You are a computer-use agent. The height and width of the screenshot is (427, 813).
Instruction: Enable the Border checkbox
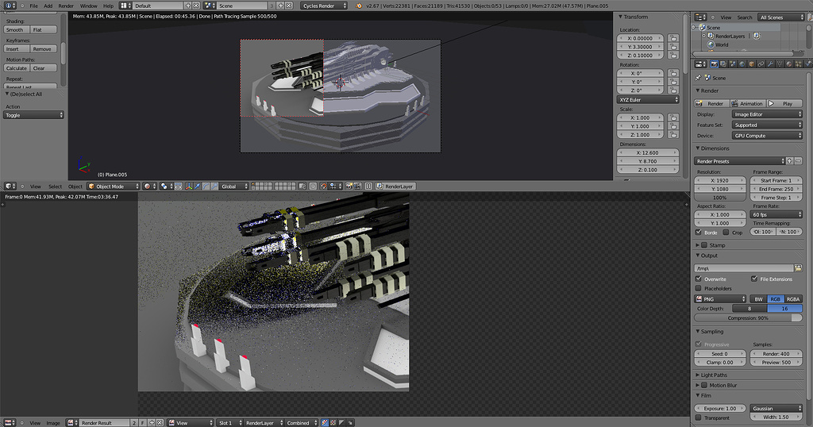[699, 233]
